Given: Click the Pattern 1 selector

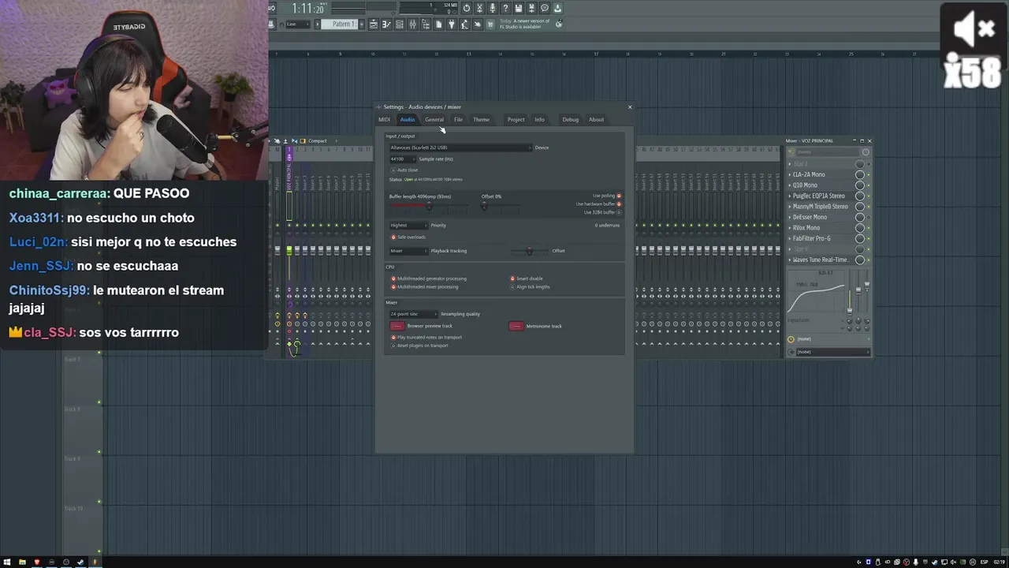Looking at the screenshot, I should pyautogui.click(x=339, y=24).
